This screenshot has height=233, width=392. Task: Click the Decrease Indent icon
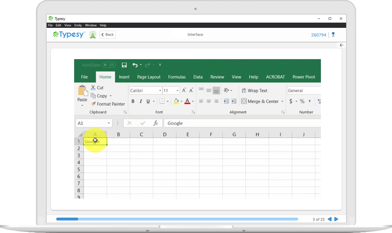(x=226, y=101)
